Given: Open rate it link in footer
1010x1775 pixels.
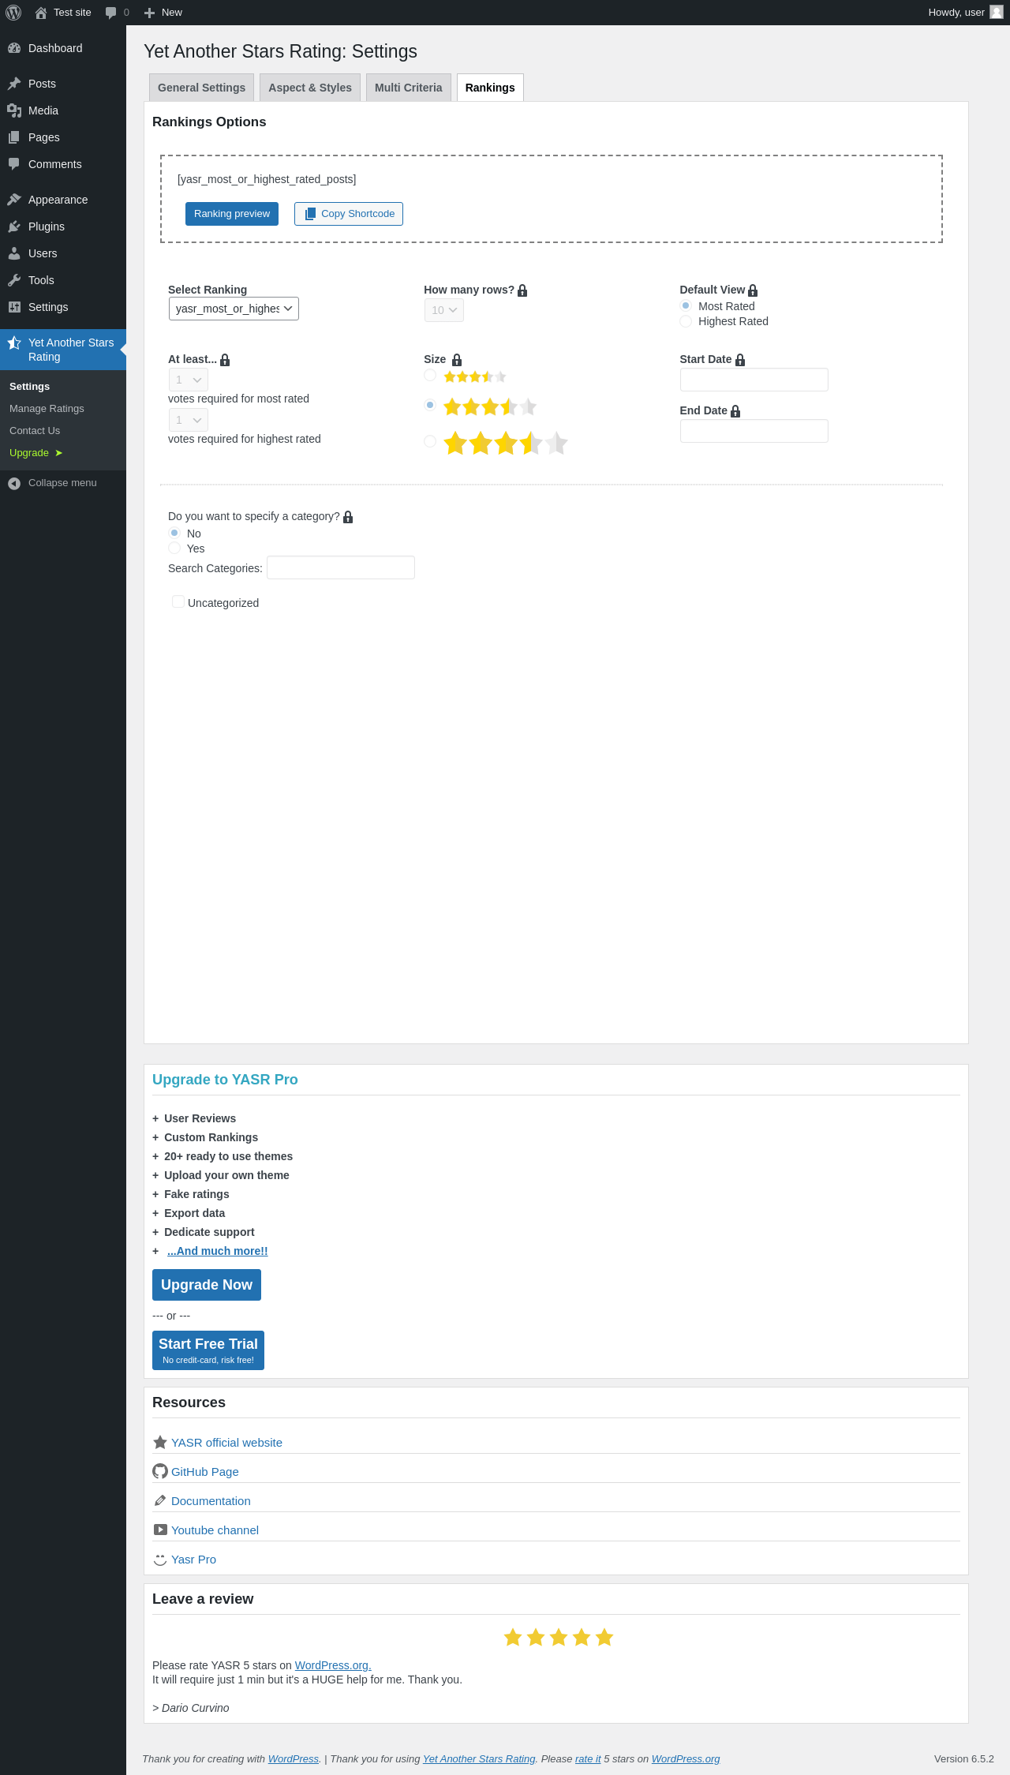Looking at the screenshot, I should tap(588, 1759).
